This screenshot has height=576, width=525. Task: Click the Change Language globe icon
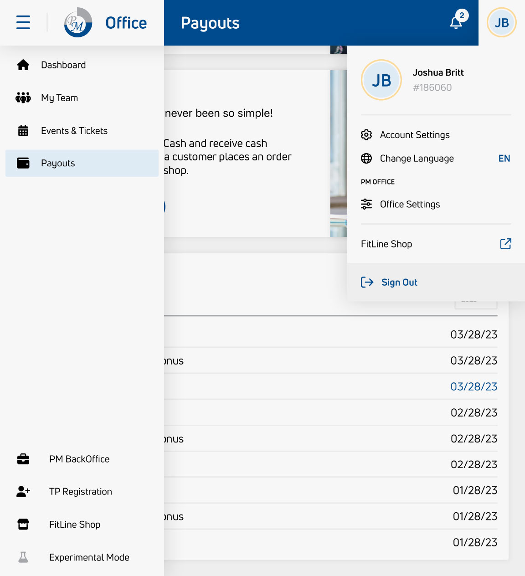point(366,159)
